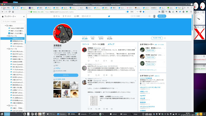Click the blue ツイート button in header
Image resolution: width=206 pixels, height=116 pixels.
162,16
